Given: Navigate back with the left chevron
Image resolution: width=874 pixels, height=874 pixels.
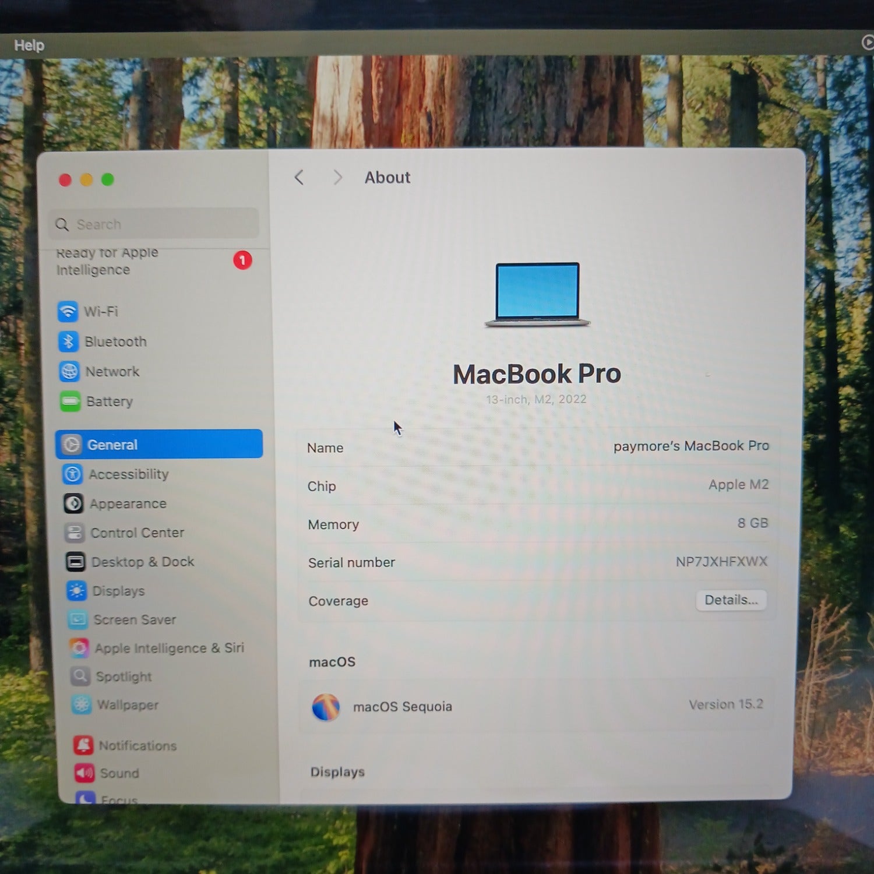Looking at the screenshot, I should [299, 178].
